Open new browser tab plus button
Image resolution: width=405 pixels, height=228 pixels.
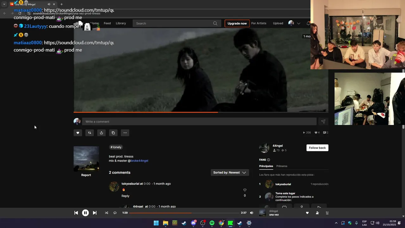click(x=61, y=4)
